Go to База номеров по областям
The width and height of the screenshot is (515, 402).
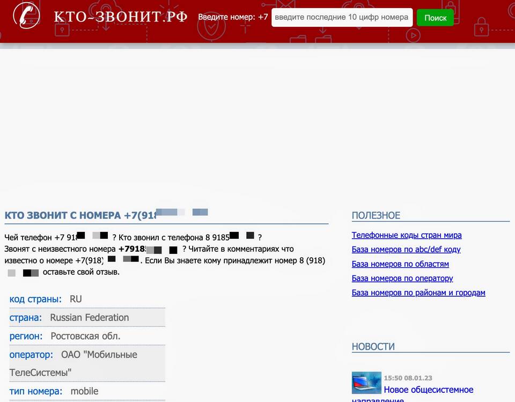(400, 264)
